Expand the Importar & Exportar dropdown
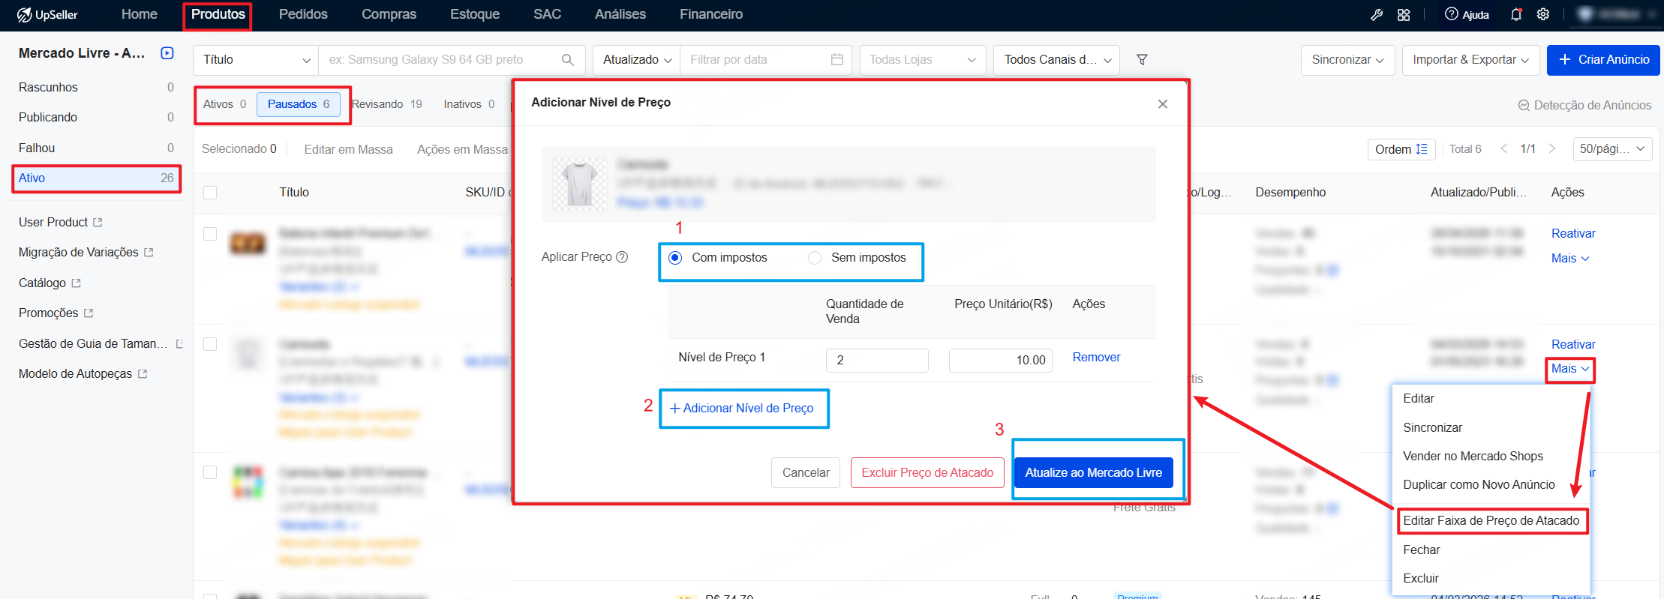 1470,60
